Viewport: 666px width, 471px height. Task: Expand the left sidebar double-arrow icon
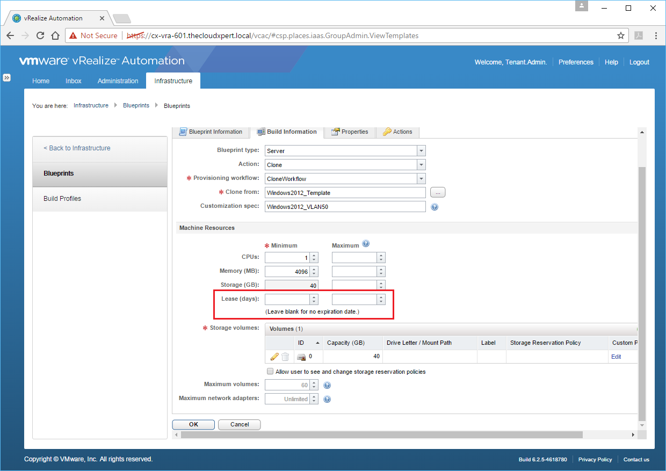(x=7, y=77)
